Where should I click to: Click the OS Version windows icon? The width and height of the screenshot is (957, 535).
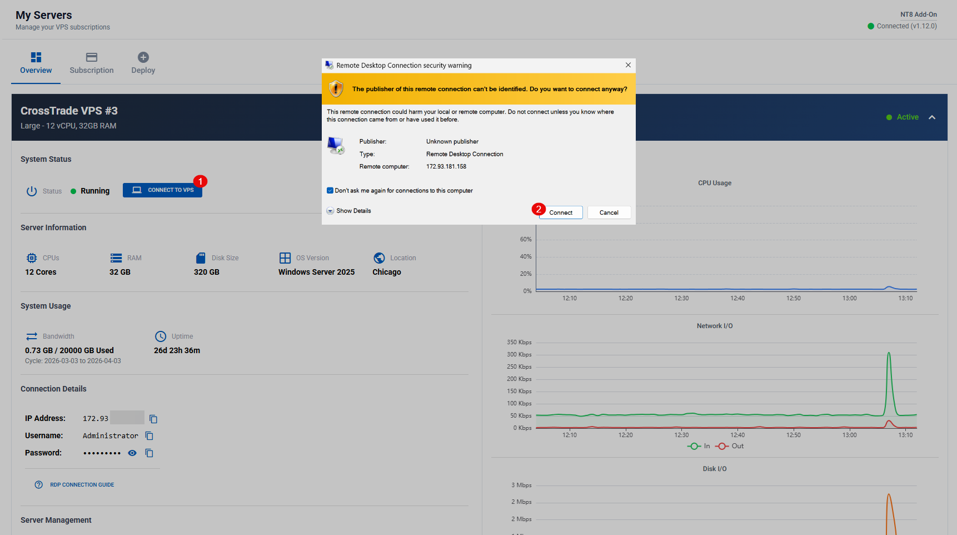click(285, 258)
